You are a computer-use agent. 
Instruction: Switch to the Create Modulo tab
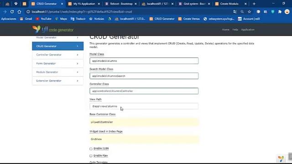[x=229, y=4]
